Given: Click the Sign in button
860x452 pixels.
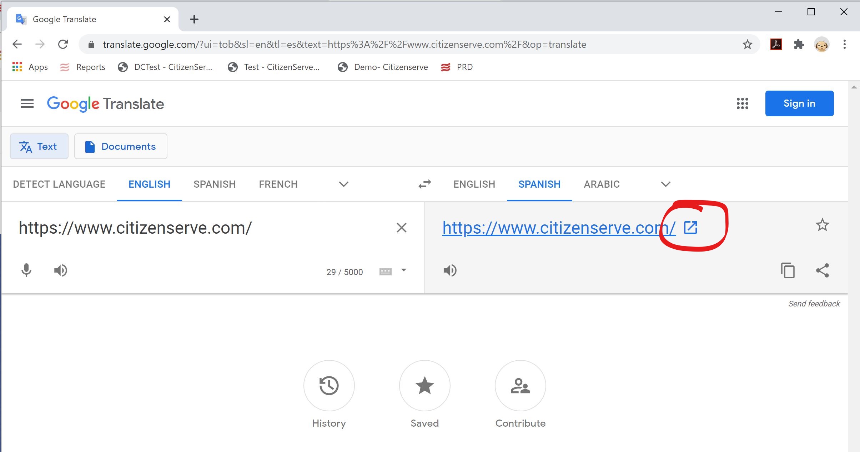Looking at the screenshot, I should click(799, 103).
